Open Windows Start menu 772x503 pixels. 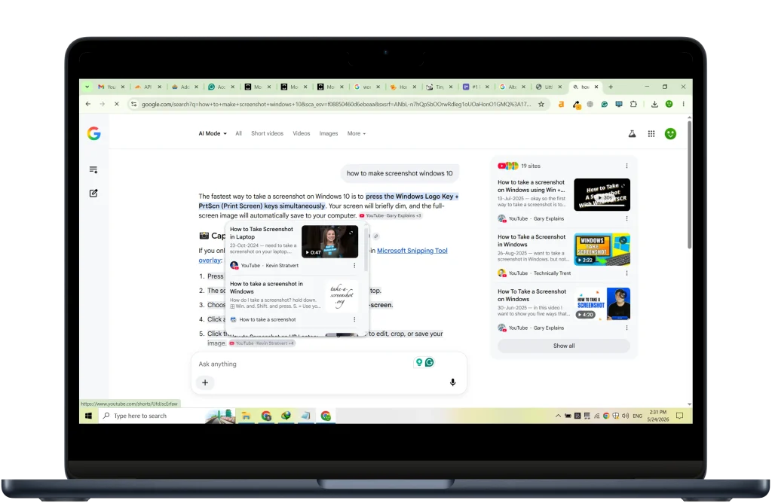point(89,416)
